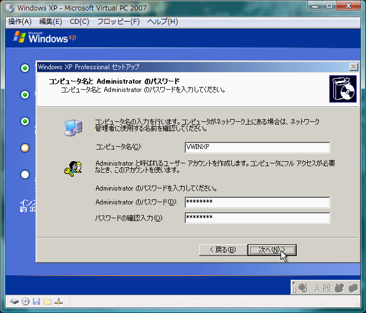Open the ヘルプ(H) menu
Image resolution: width=366 pixels, height=313 pixels.
click(162, 22)
